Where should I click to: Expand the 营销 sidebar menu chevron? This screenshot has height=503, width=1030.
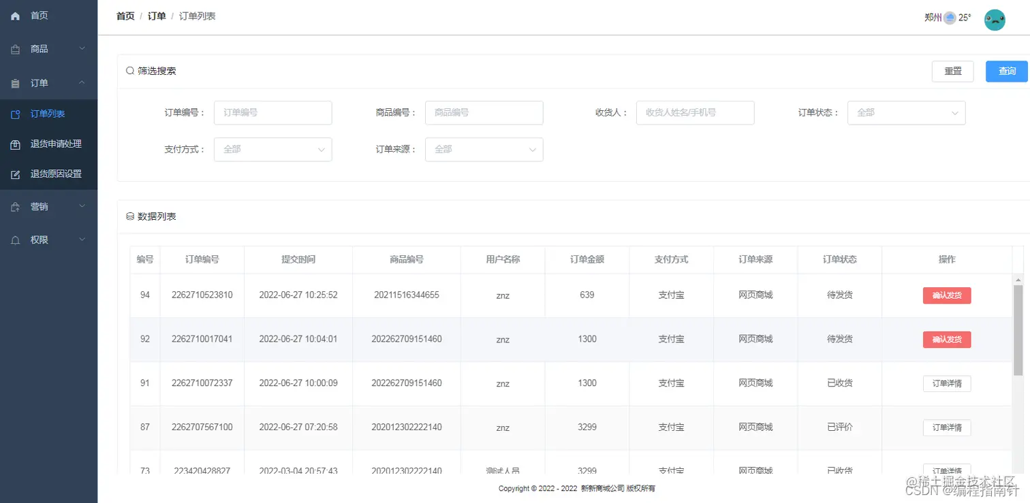pos(82,206)
